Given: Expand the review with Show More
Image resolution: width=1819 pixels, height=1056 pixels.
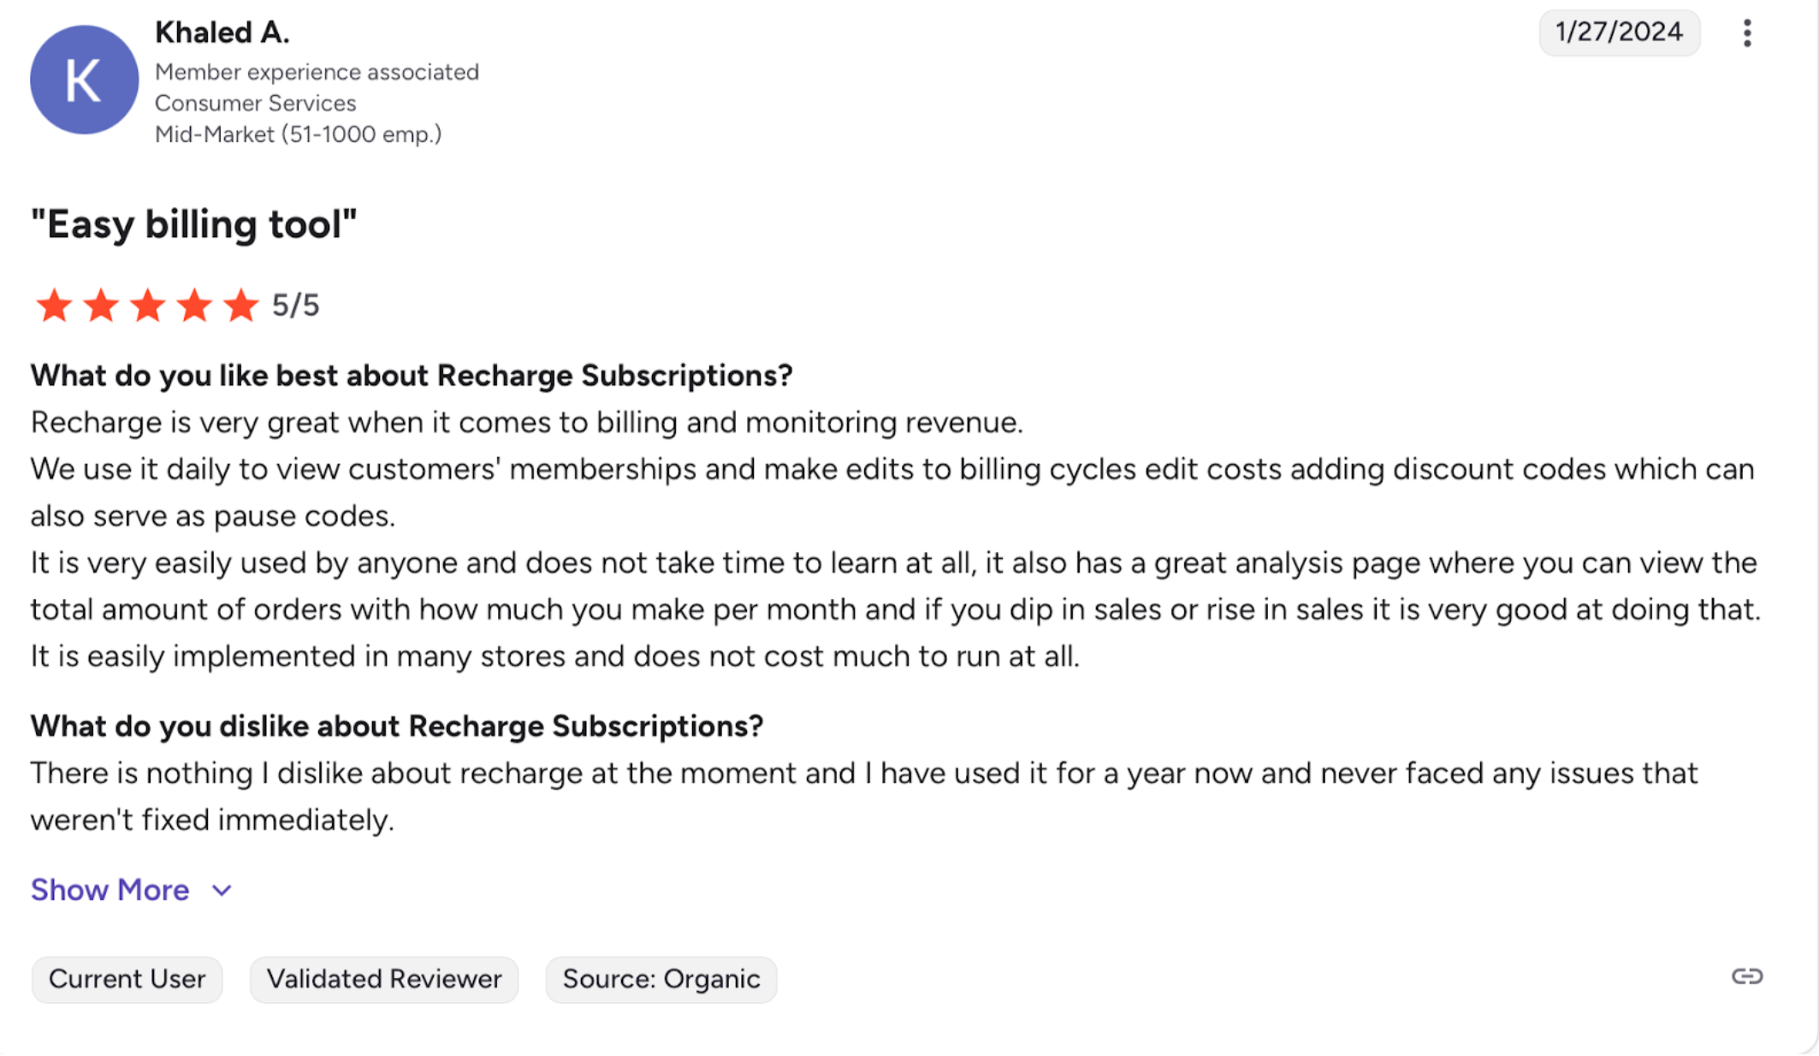Looking at the screenshot, I should (x=109, y=890).
